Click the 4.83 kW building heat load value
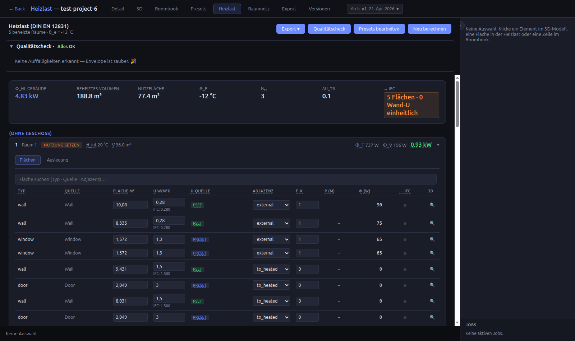Viewport: 575px width, 341px height. 27,96
